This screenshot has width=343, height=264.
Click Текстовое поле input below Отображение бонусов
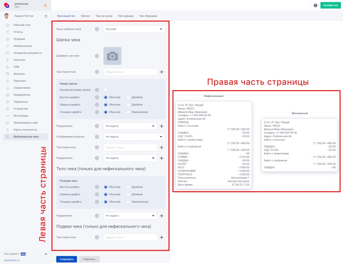point(130,147)
